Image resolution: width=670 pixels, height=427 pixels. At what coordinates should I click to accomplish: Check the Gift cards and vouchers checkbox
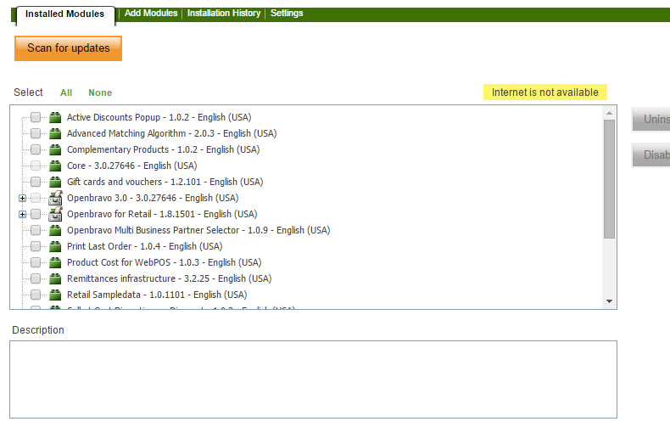pyautogui.click(x=36, y=182)
